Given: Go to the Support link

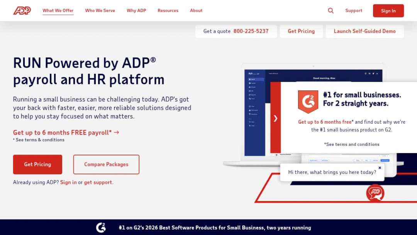Looking at the screenshot, I should tap(354, 11).
